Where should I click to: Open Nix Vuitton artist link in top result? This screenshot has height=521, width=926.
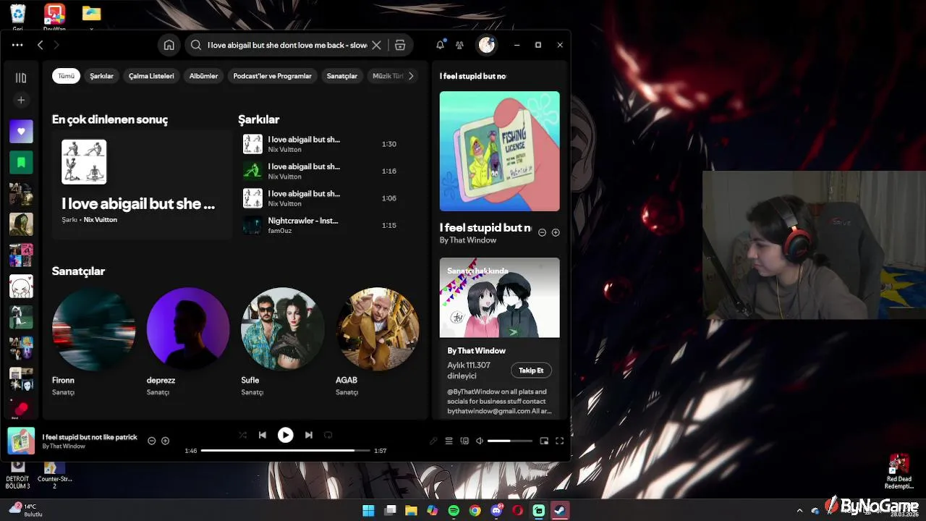coord(100,220)
